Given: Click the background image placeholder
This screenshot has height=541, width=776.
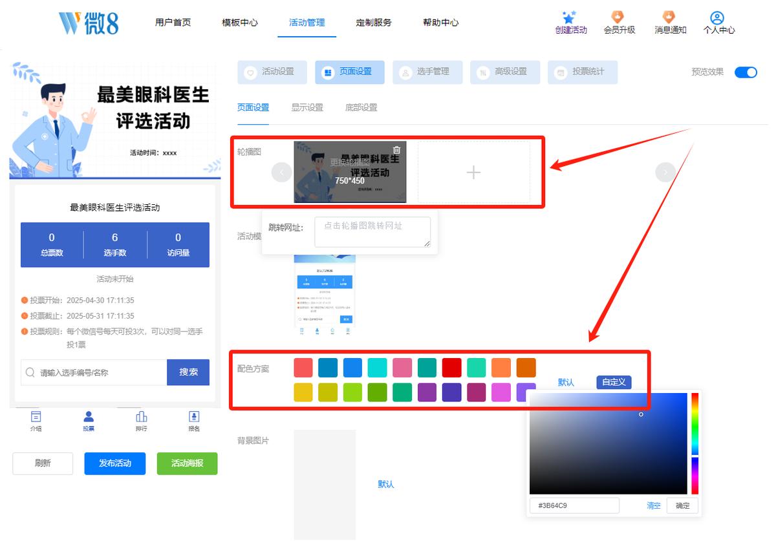Looking at the screenshot, I should [325, 485].
